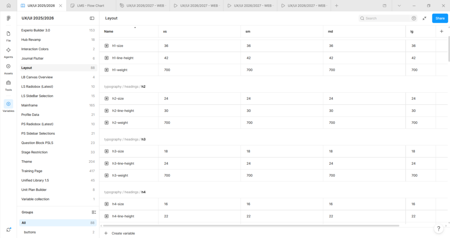
Task: Click the h1-weight variable type icon
Action: tap(106, 70)
